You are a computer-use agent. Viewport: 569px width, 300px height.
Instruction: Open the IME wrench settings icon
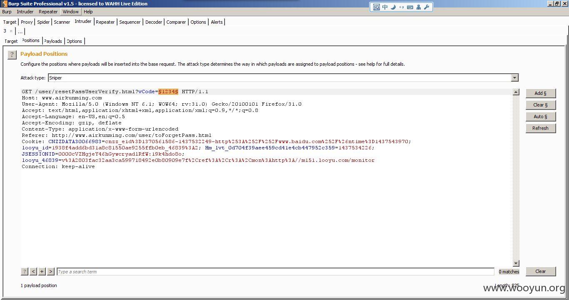[x=427, y=7]
